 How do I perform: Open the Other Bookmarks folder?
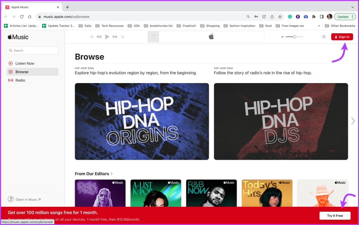coord(340,26)
